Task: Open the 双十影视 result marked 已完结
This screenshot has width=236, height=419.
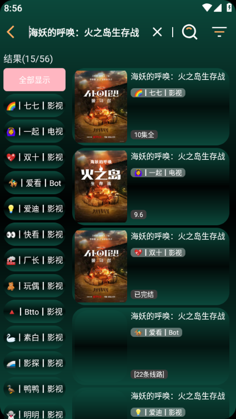Action: click(150, 266)
